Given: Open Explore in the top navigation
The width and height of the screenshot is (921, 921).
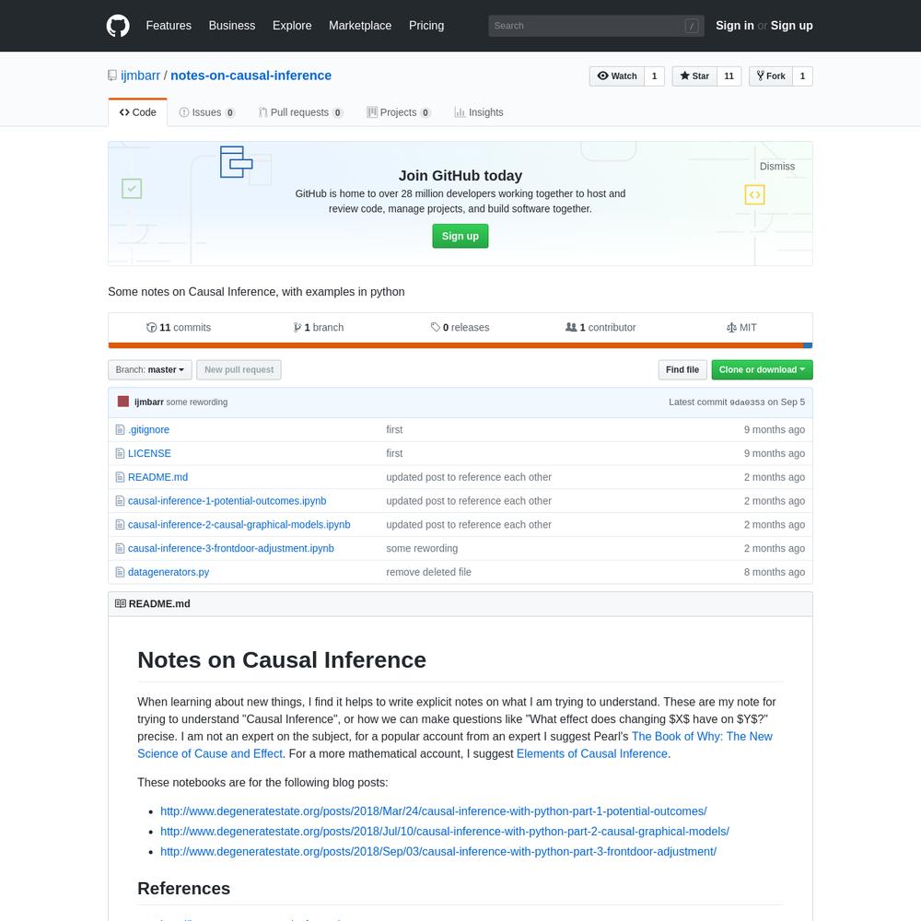Looking at the screenshot, I should click(292, 26).
